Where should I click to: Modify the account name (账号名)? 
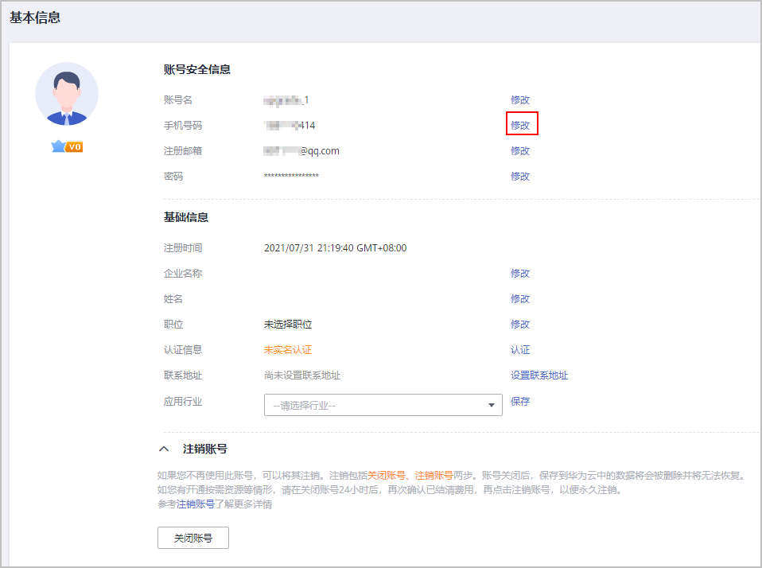click(520, 100)
